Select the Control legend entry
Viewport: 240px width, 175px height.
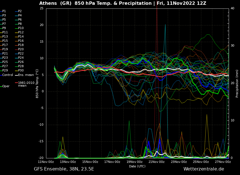click(7, 75)
